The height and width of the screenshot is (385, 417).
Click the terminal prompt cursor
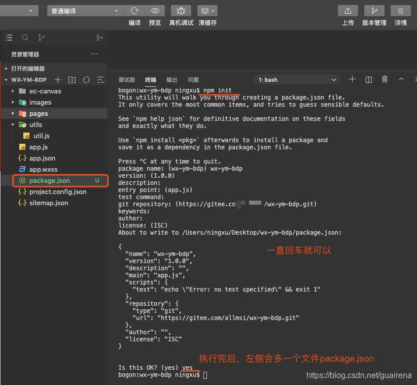click(205, 375)
